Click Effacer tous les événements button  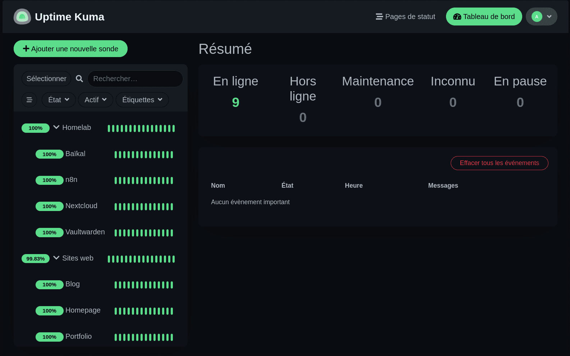coord(500,163)
